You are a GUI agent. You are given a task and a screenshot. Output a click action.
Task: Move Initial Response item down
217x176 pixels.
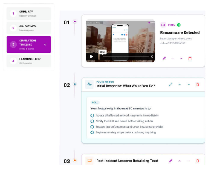click(188, 84)
